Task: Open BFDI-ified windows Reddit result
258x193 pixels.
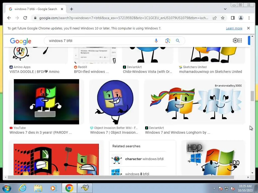Action: [91, 72]
